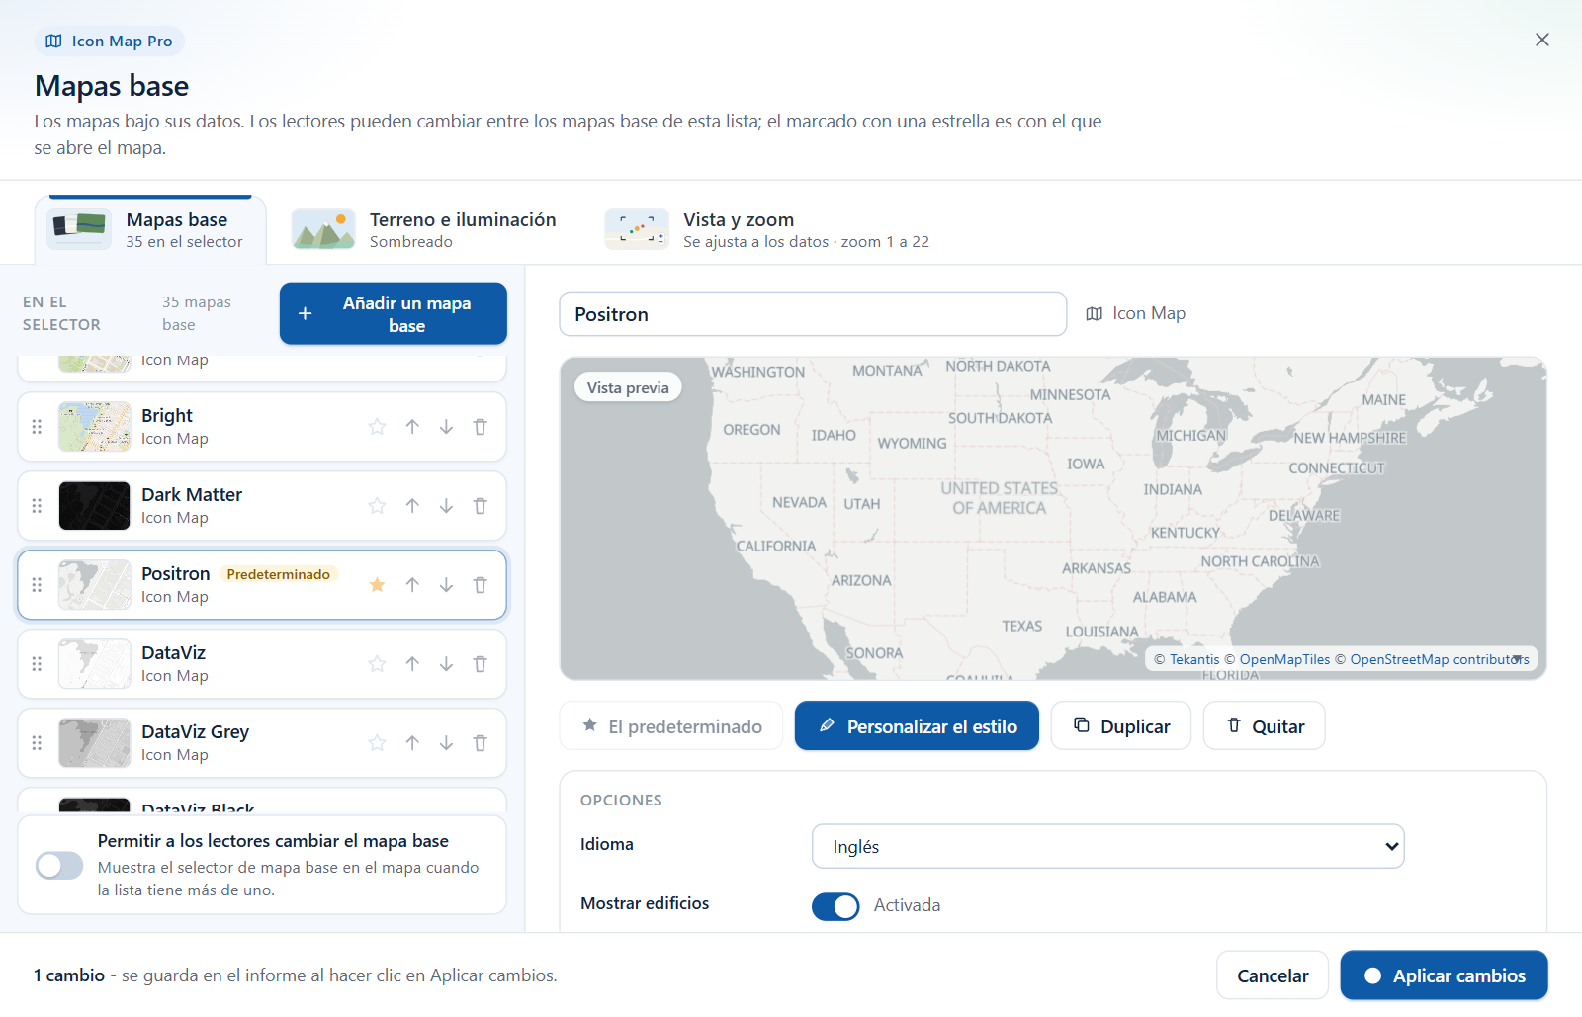This screenshot has height=1017, width=1582.
Task: Delete the Dark Matter basemap
Action: (x=481, y=506)
